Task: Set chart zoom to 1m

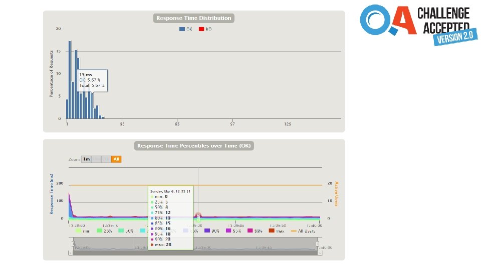Action: click(86, 159)
